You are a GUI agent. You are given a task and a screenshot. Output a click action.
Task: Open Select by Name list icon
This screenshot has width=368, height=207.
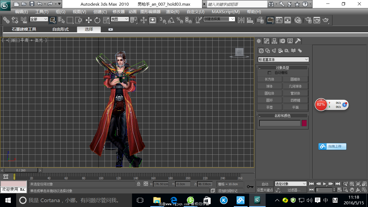tap(61, 20)
